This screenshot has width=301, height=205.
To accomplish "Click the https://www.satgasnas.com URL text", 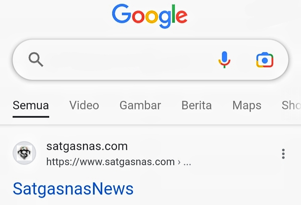I will click(111, 162).
